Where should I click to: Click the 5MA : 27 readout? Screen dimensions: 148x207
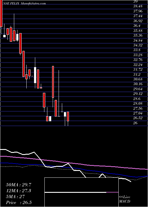[15, 197]
